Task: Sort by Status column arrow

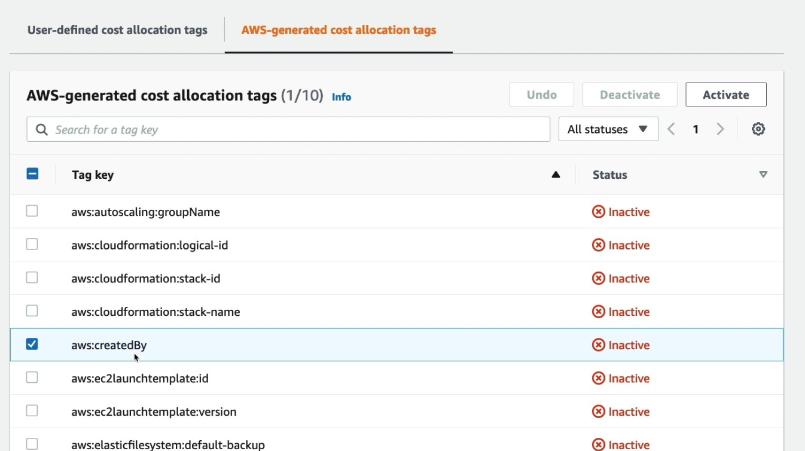Action: (x=763, y=175)
